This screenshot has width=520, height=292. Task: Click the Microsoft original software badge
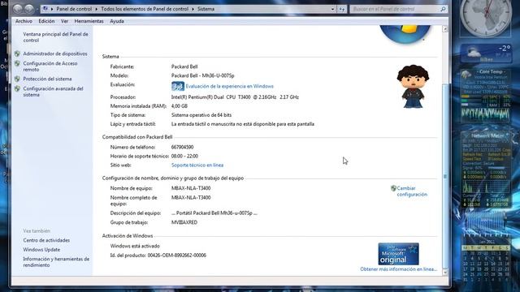(x=398, y=254)
